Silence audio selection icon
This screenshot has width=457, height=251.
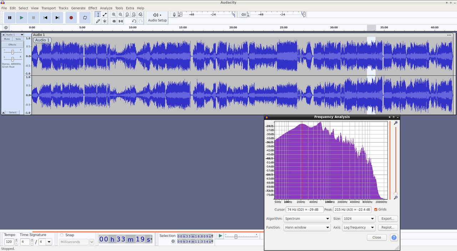pos(121,21)
